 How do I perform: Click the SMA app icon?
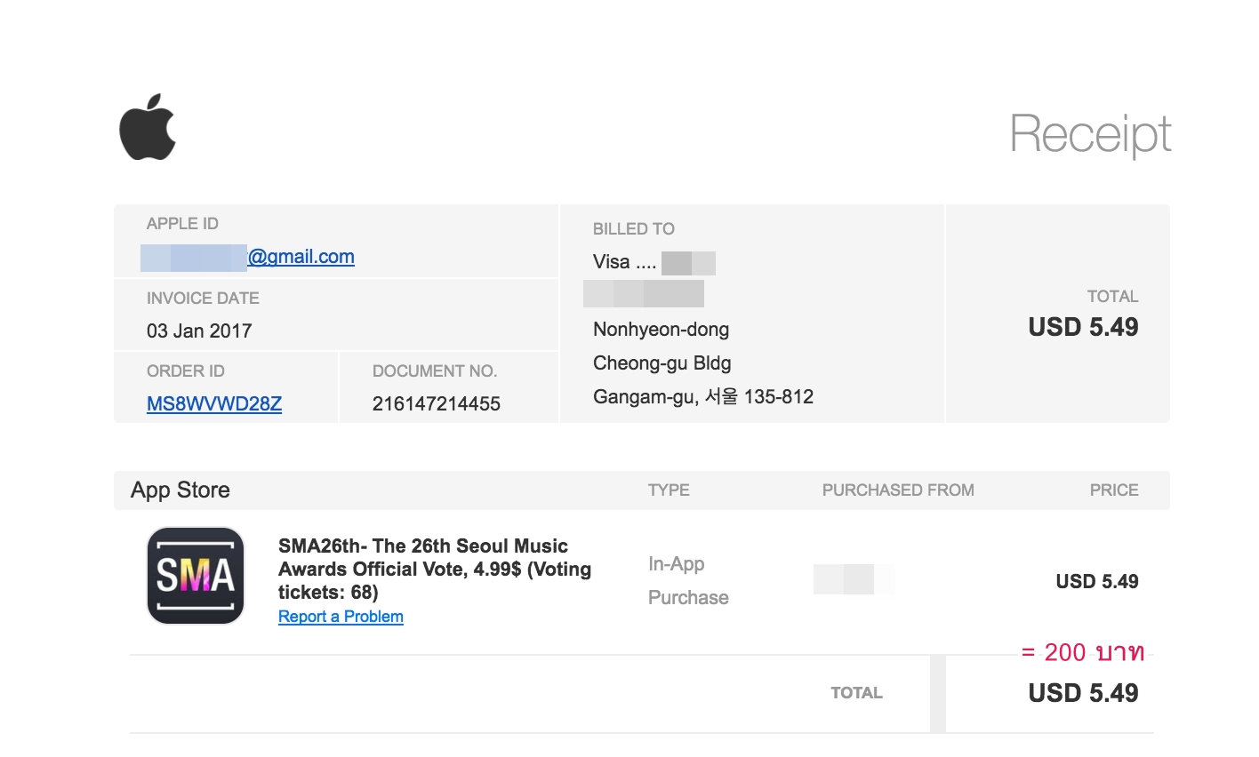196,576
